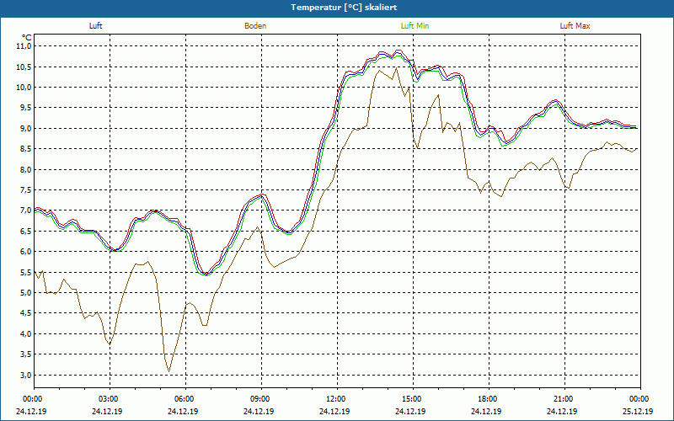Click the blue Luft legend label
Viewport: 674px width, 421px height.
click(95, 26)
